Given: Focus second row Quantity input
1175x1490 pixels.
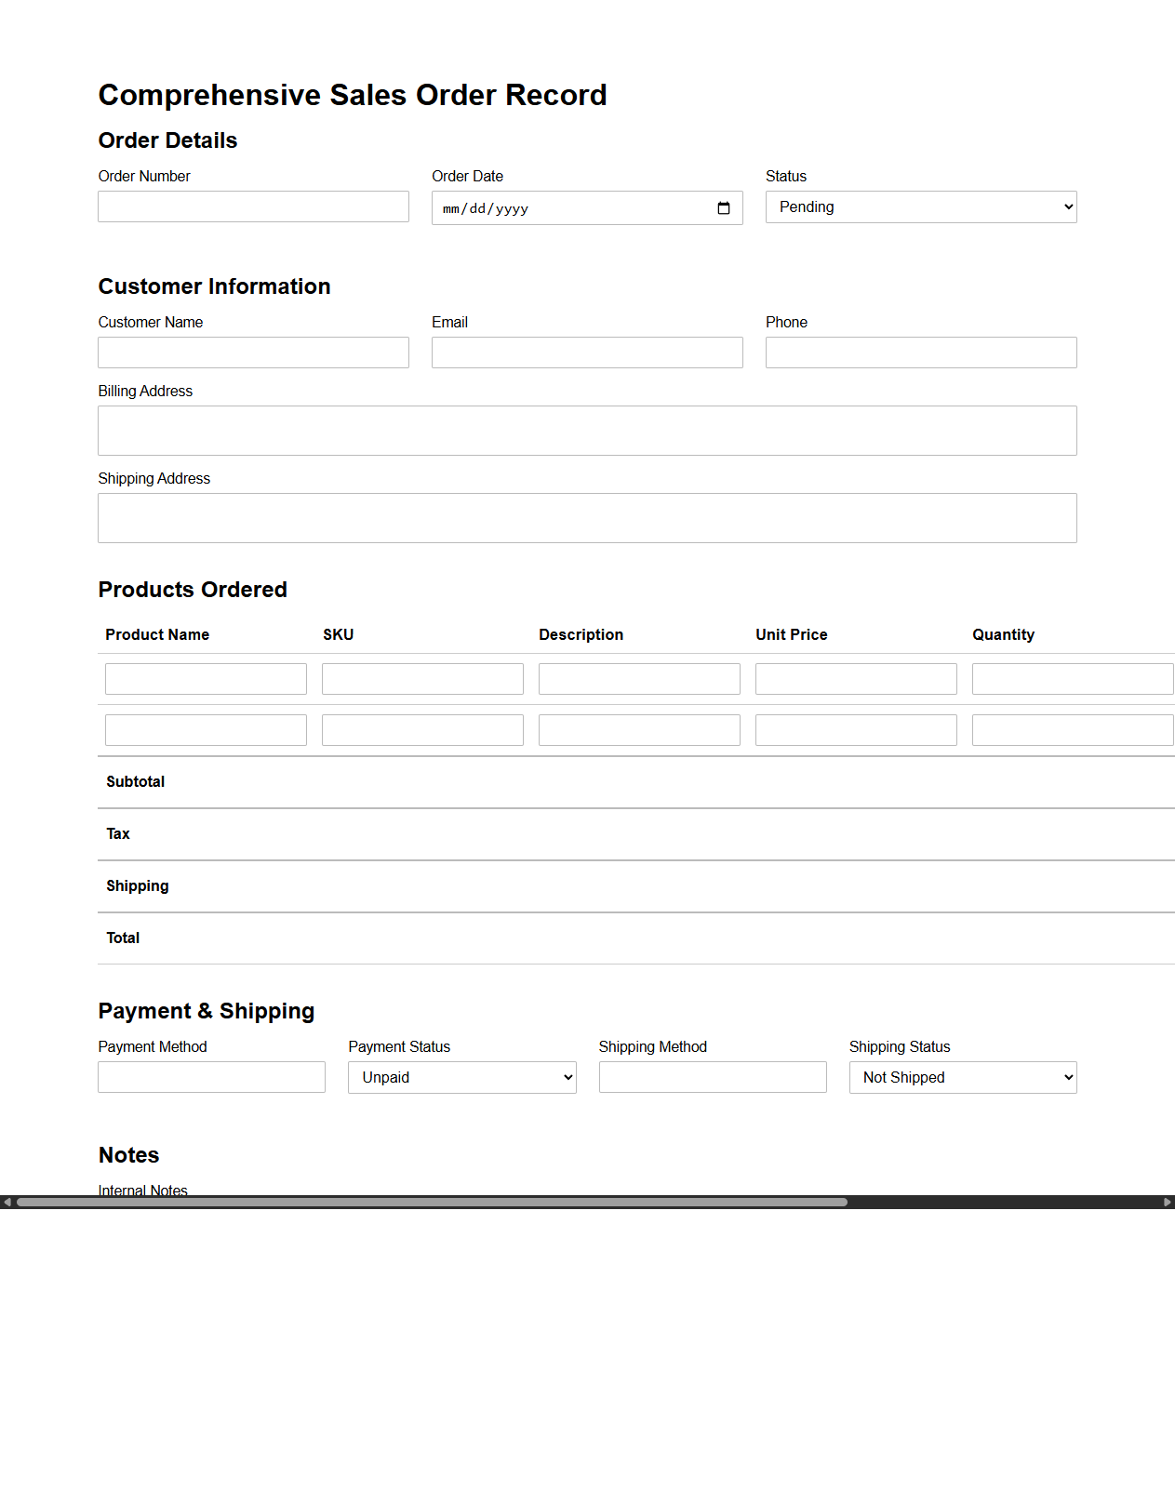Looking at the screenshot, I should coord(1073,730).
